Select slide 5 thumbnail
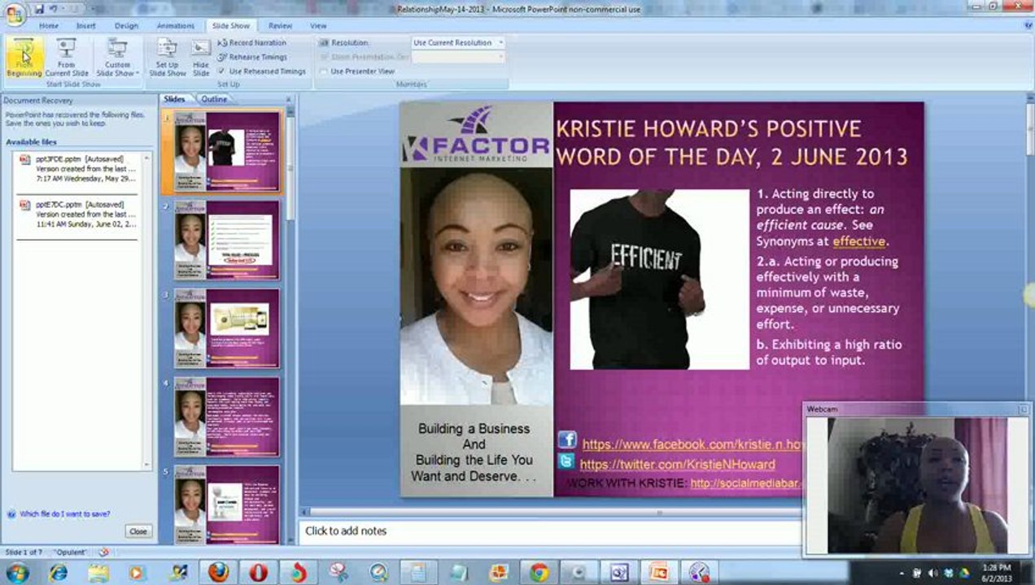 226,504
